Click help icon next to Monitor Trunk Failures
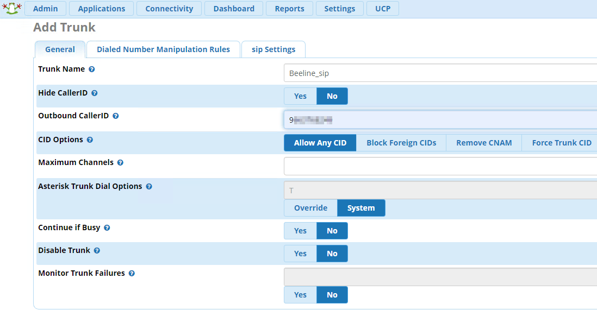This screenshot has width=597, height=310. click(132, 274)
